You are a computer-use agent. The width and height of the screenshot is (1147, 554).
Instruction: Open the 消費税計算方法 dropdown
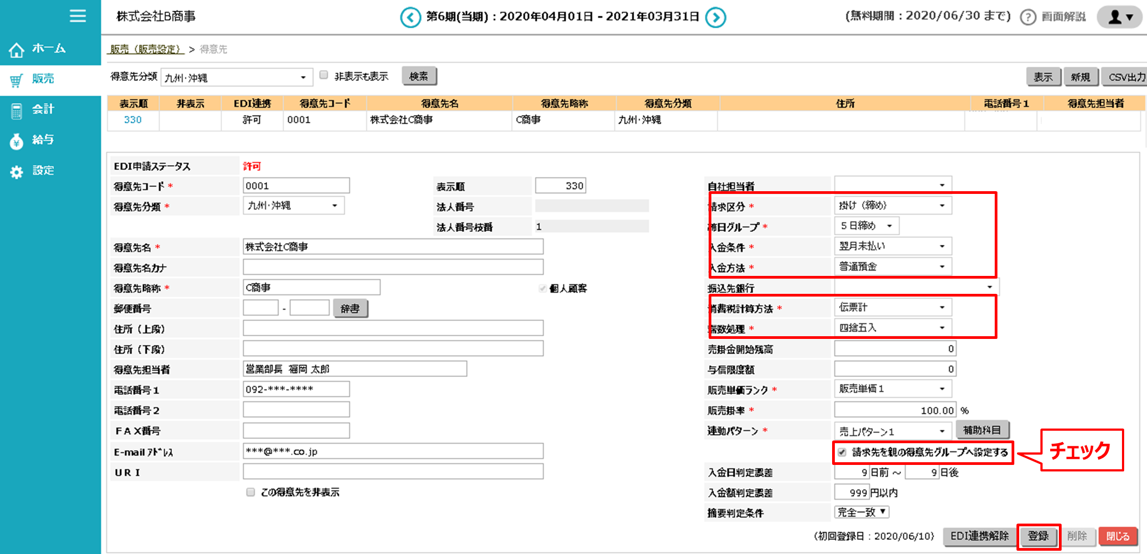[x=892, y=307]
